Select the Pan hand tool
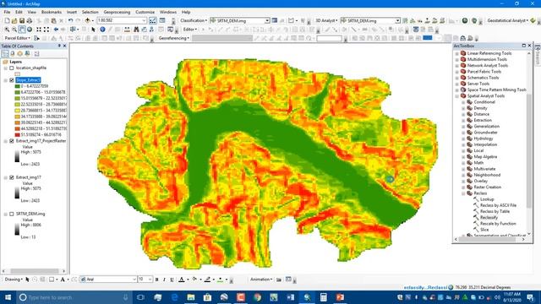 pos(22,30)
